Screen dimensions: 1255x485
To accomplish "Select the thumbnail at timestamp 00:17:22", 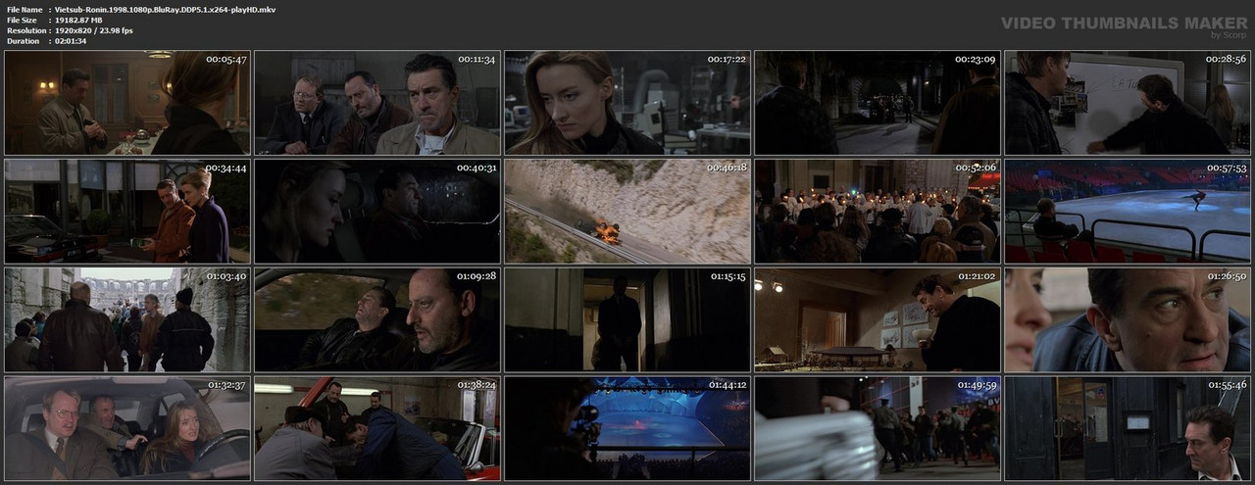I will click(627, 103).
